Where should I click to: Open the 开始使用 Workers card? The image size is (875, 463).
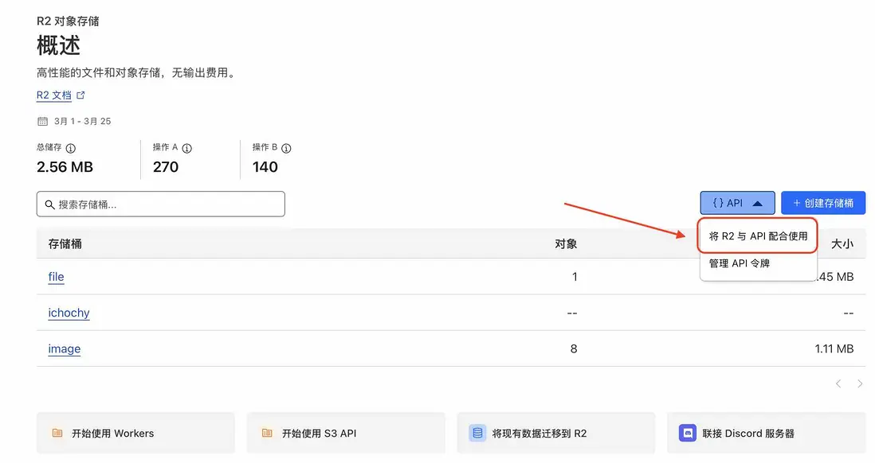135,434
